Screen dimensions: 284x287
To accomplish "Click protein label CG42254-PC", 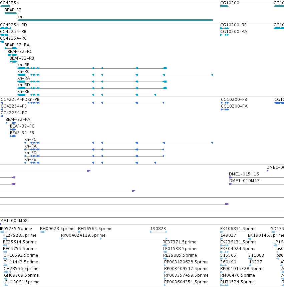I will [14, 113].
